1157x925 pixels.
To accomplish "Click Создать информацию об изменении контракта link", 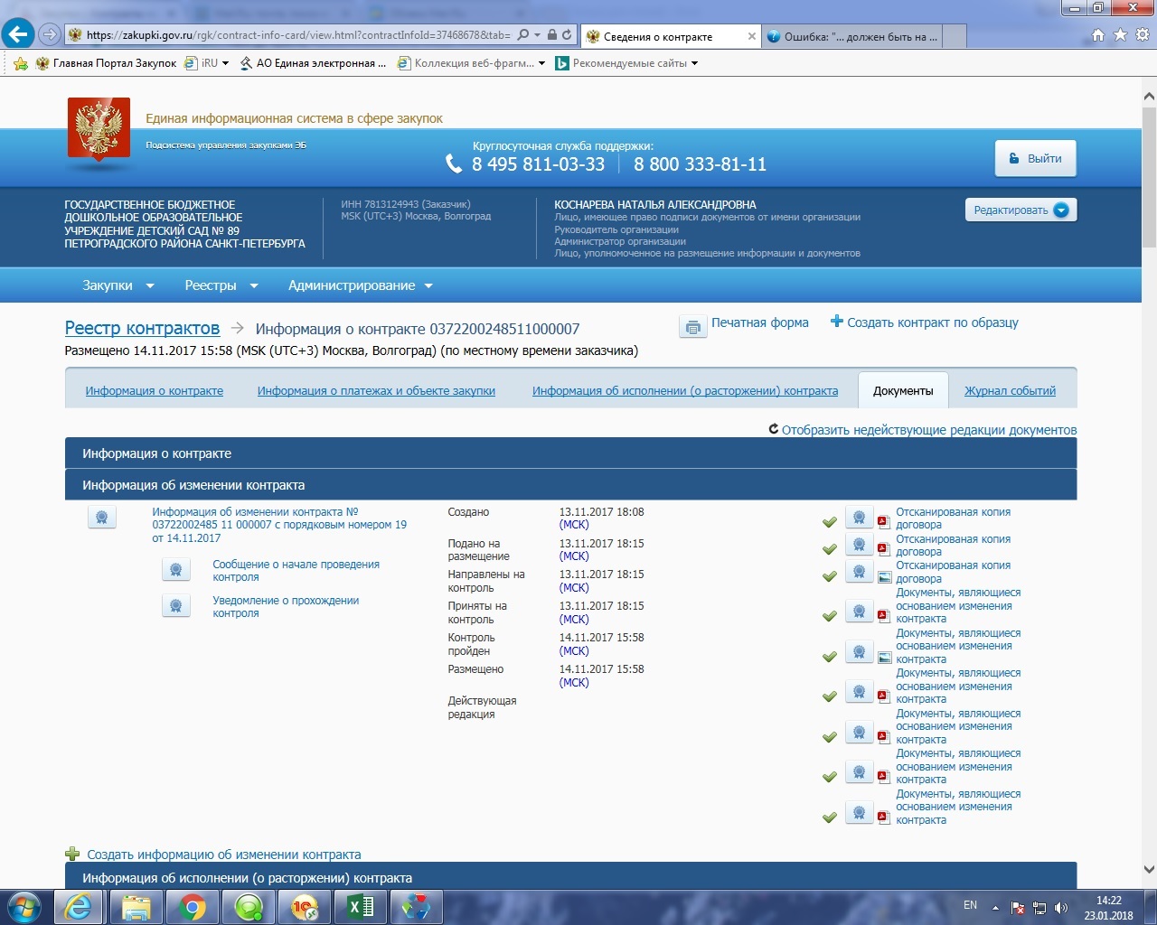I will pos(224,855).
